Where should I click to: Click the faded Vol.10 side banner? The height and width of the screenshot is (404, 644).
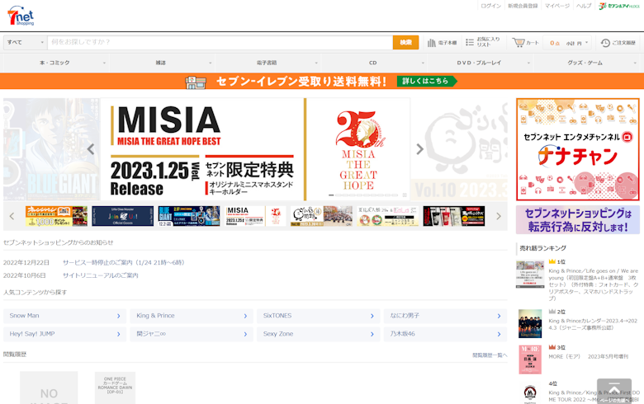click(x=459, y=149)
